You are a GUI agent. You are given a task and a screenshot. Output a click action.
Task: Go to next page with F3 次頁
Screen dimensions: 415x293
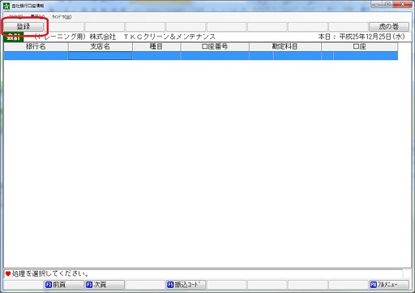[x=105, y=285]
